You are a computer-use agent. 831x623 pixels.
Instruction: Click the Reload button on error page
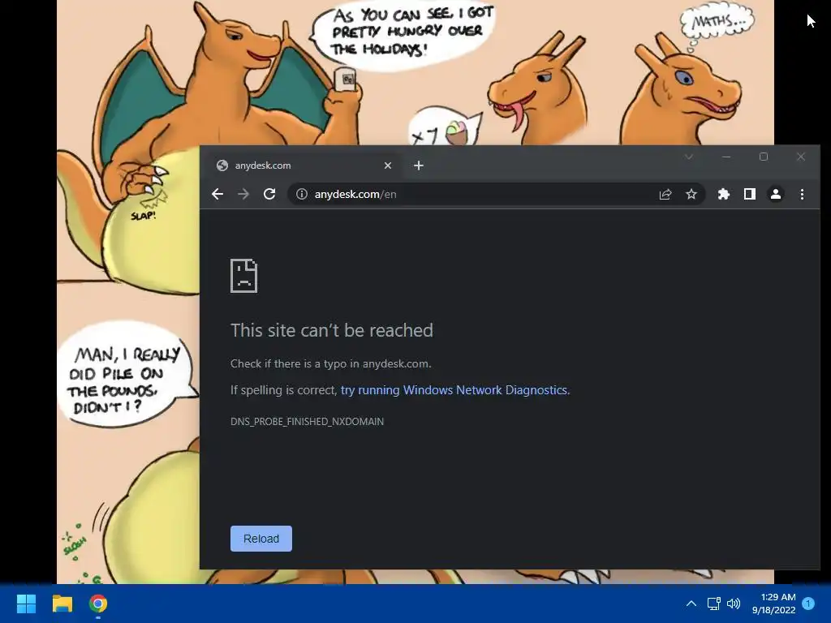[x=260, y=539]
